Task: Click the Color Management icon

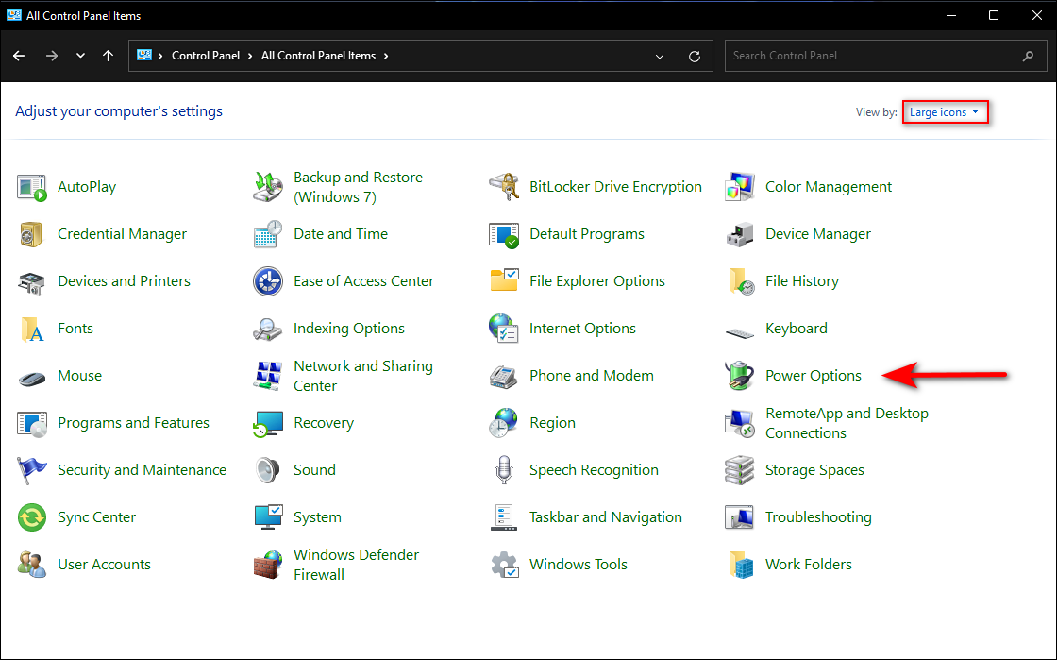Action: tap(740, 187)
